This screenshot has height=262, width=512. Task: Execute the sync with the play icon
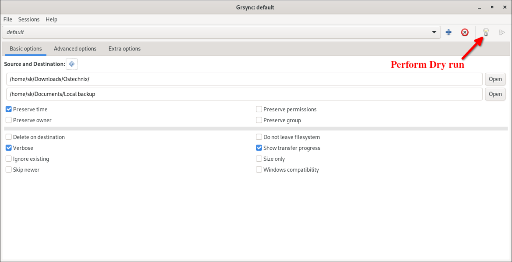(502, 32)
